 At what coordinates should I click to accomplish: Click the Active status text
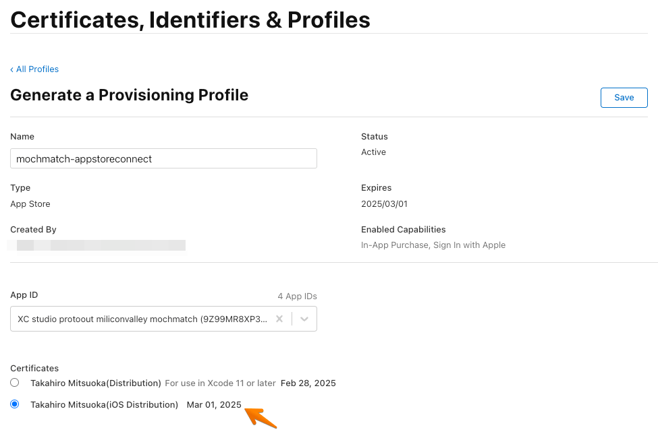point(373,152)
